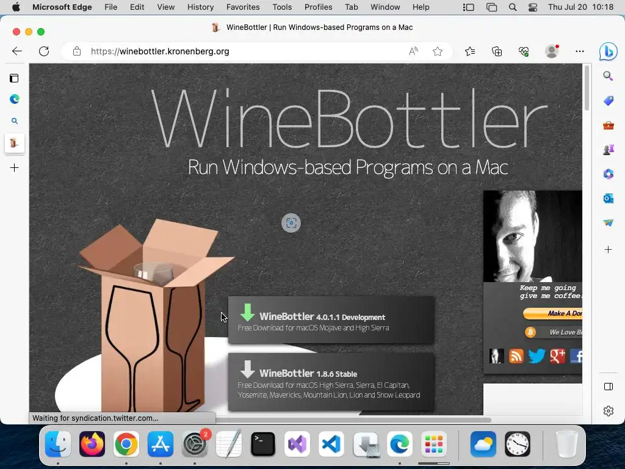Viewport: 625px width, 469px height.
Task: Open Browser essentials heart icon
Action: 523,51
